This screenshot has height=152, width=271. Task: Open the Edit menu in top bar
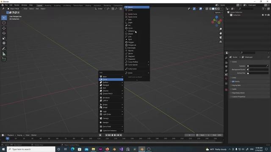(11, 5)
